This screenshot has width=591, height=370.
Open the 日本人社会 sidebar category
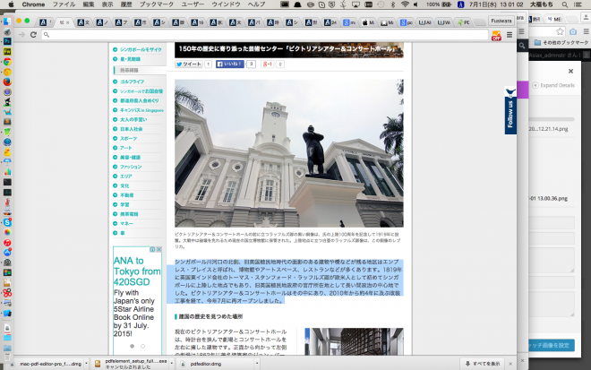(131, 129)
